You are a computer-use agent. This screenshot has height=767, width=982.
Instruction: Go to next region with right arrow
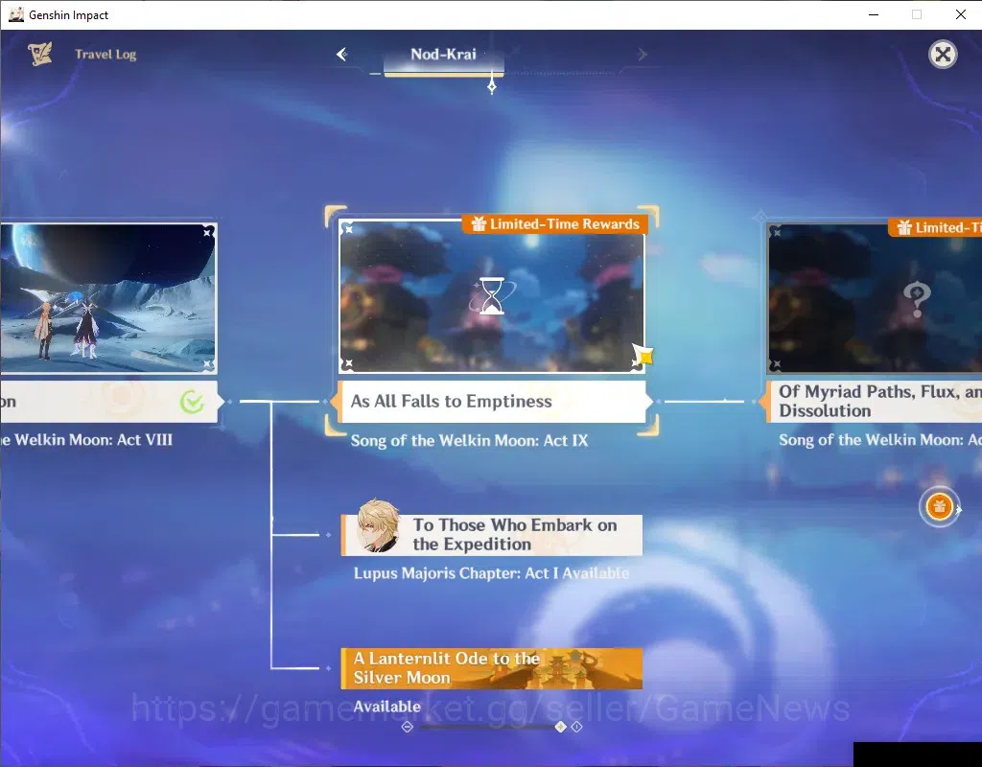[642, 55]
